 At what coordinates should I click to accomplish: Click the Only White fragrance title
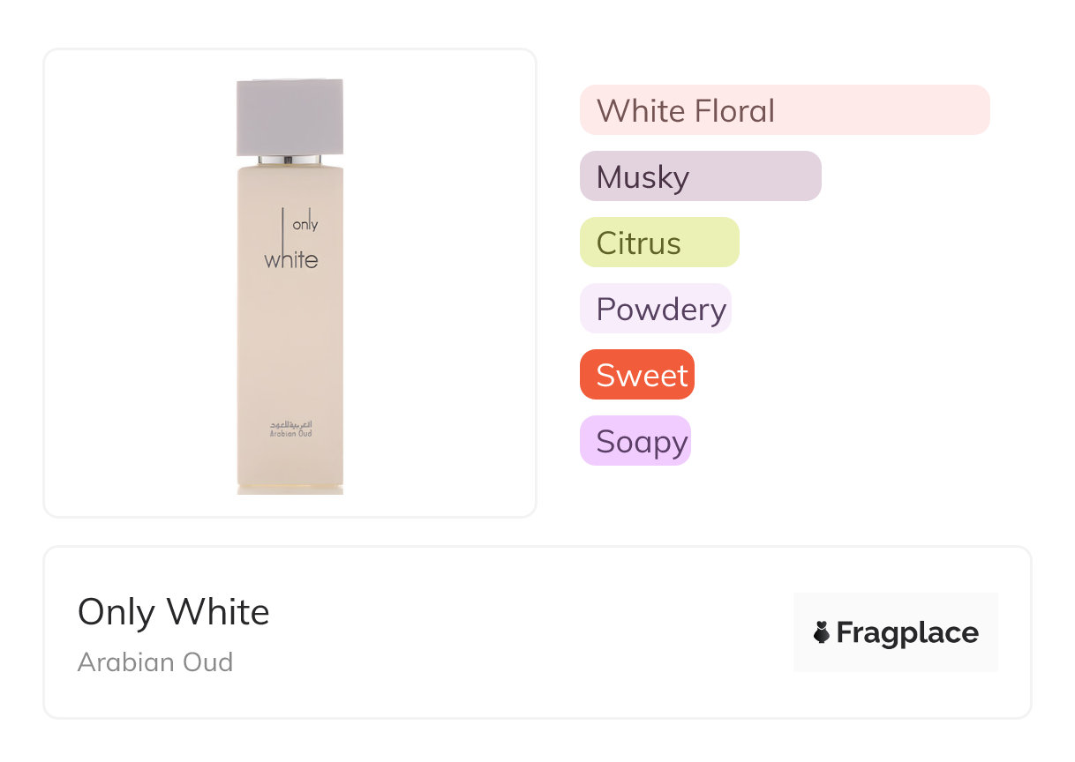point(174,611)
